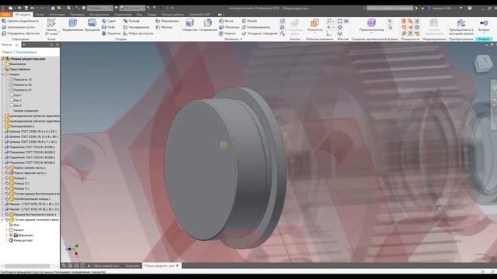Screen dimensions: 497x279
Task: Choose the Сдвиг sweep tool
Action: (109, 21)
